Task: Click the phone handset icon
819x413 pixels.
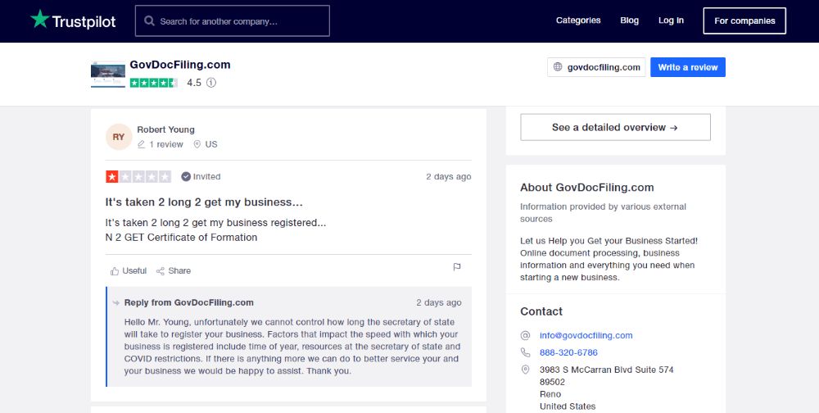Action: tap(526, 352)
